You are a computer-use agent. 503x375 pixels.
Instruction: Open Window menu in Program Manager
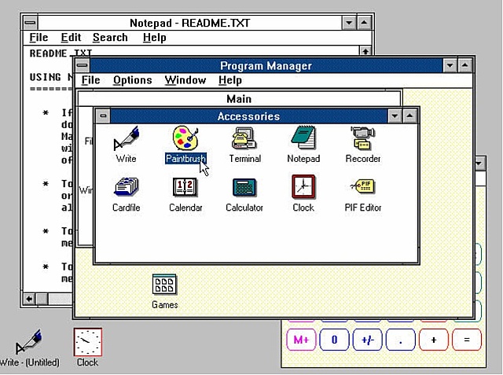tap(185, 80)
